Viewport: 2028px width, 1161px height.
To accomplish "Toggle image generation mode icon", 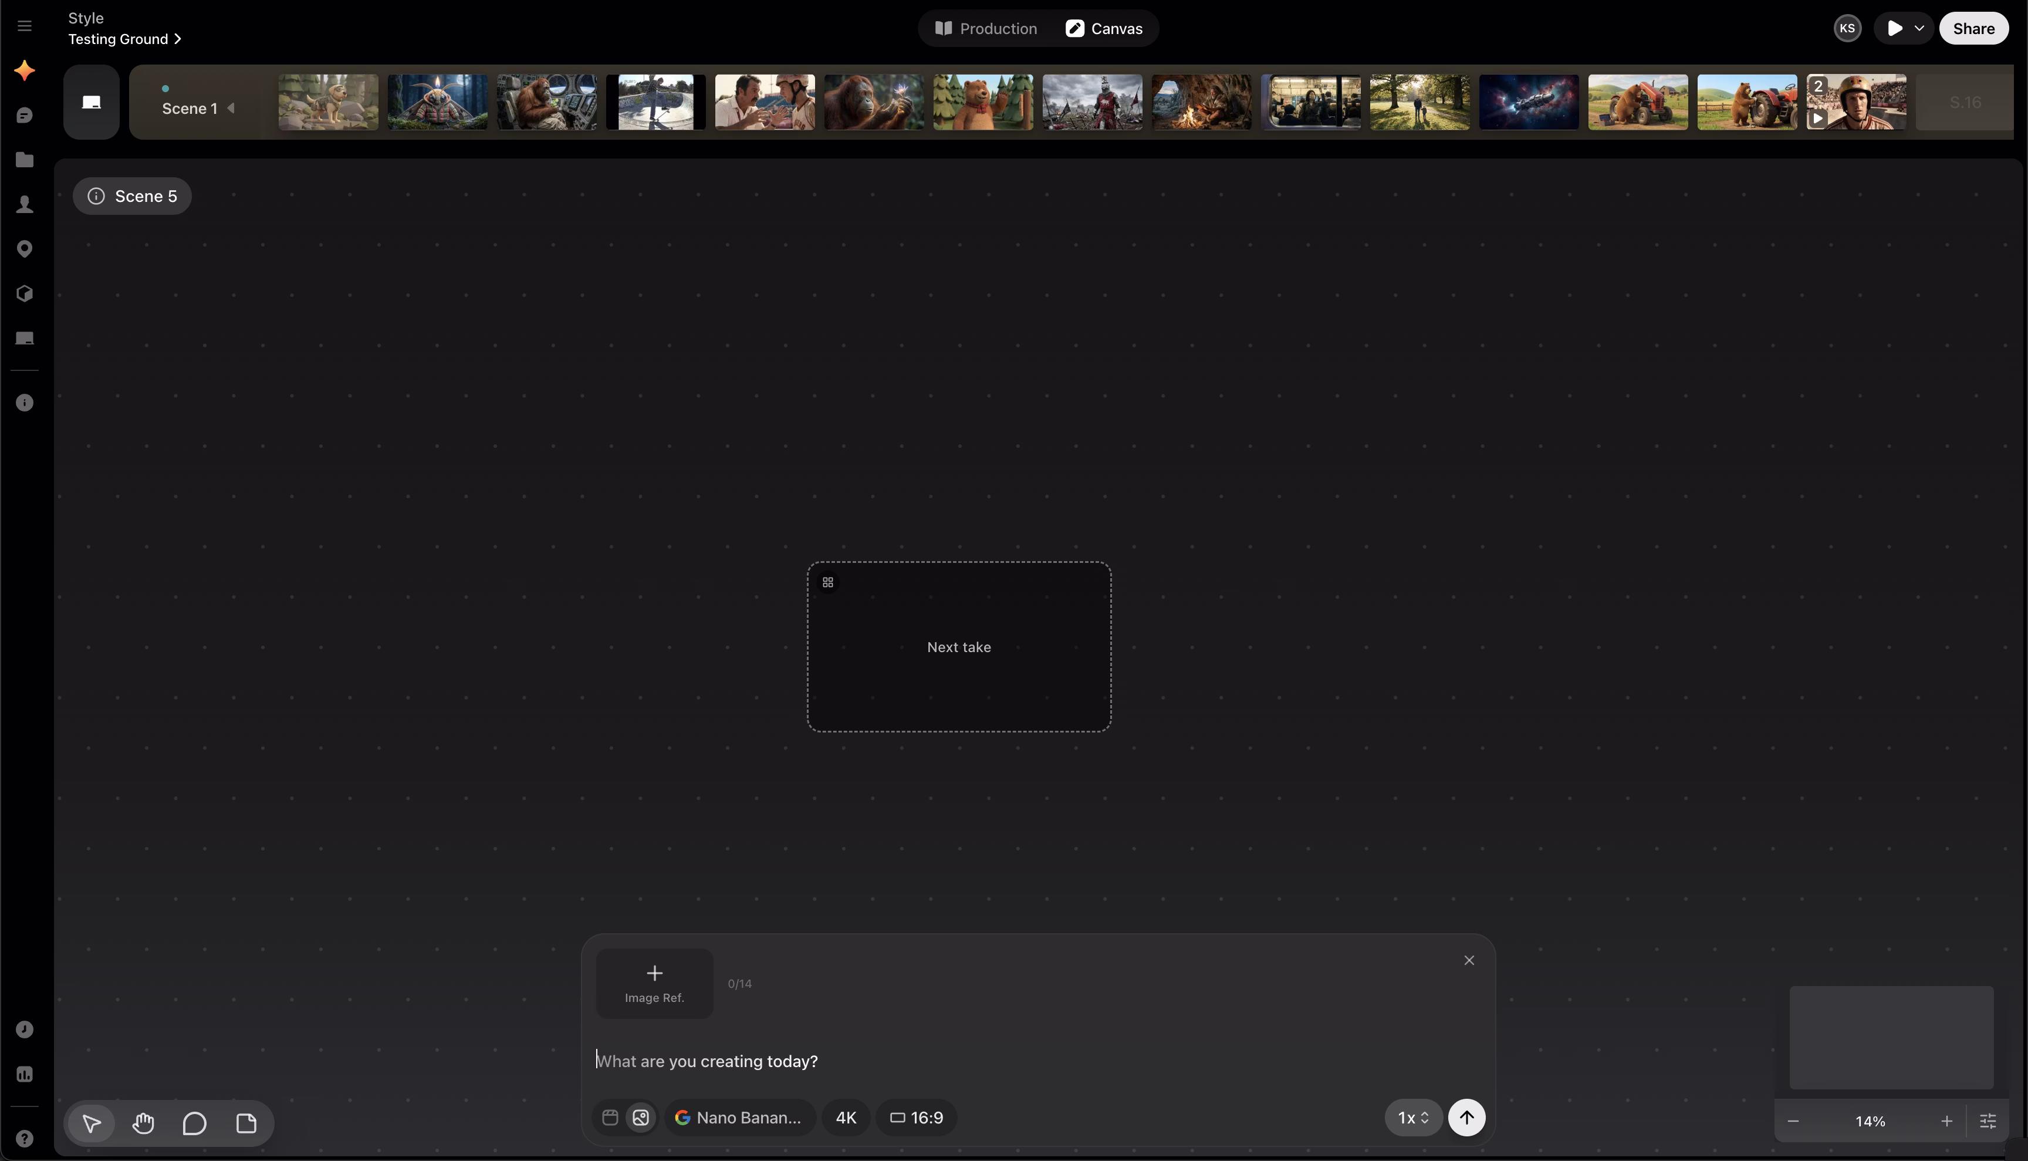I will 641,1117.
